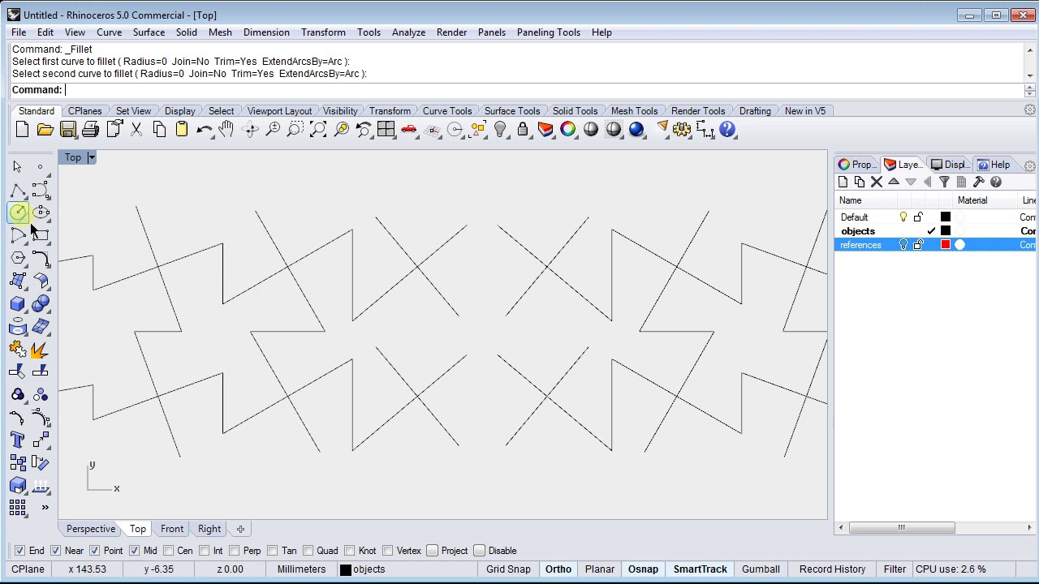Viewport: 1039px width, 584px height.
Task: Click the blue sphere render icon
Action: point(636,130)
